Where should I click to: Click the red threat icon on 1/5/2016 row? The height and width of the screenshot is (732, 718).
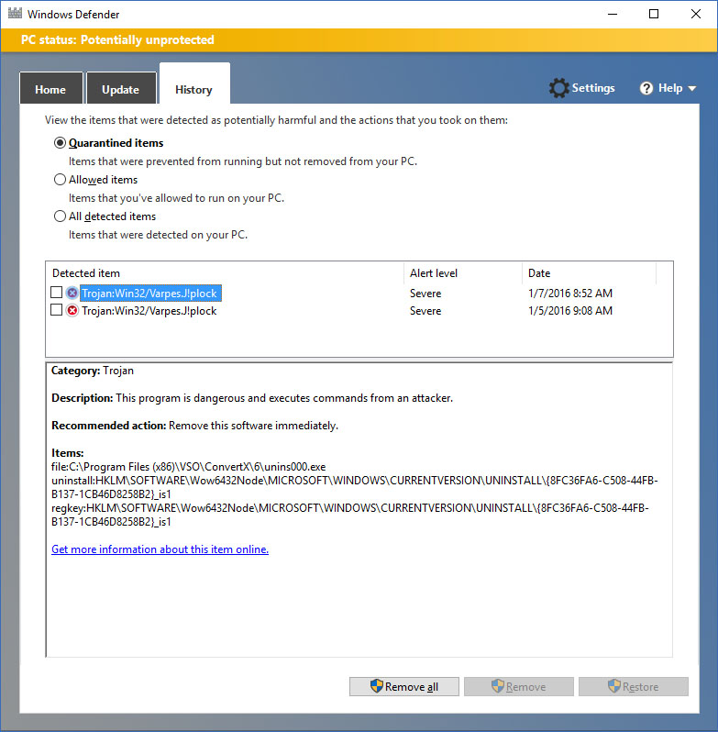pos(72,310)
